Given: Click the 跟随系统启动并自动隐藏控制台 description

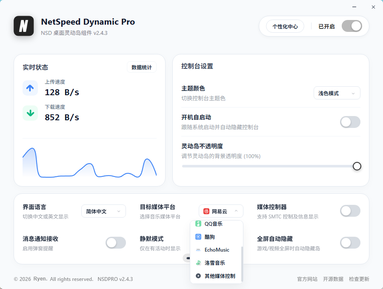Looking at the screenshot, I should 220,127.
